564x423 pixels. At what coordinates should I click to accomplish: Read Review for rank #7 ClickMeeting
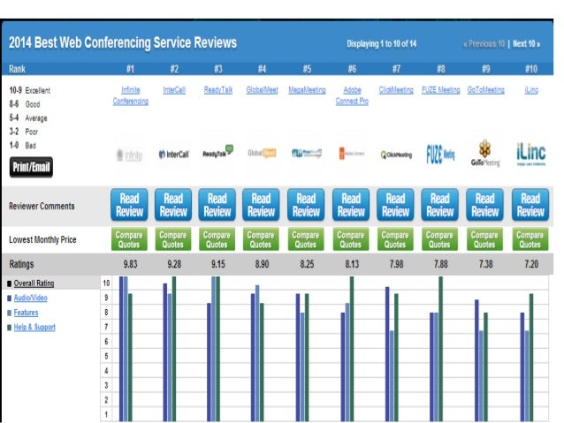tap(396, 205)
